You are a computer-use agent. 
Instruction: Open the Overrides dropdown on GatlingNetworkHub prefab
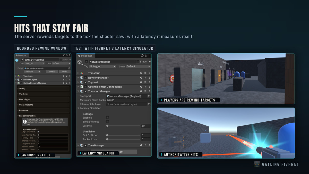(x=32, y=72)
